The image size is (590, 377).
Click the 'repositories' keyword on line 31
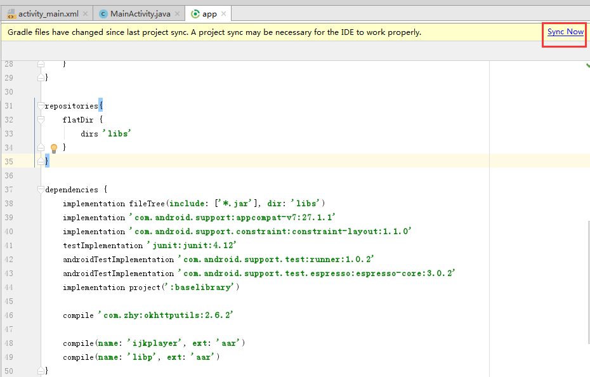click(72, 106)
